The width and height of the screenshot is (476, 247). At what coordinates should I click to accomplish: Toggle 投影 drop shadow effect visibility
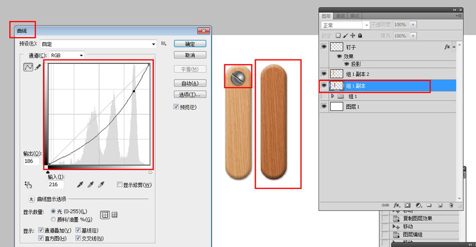coord(346,64)
